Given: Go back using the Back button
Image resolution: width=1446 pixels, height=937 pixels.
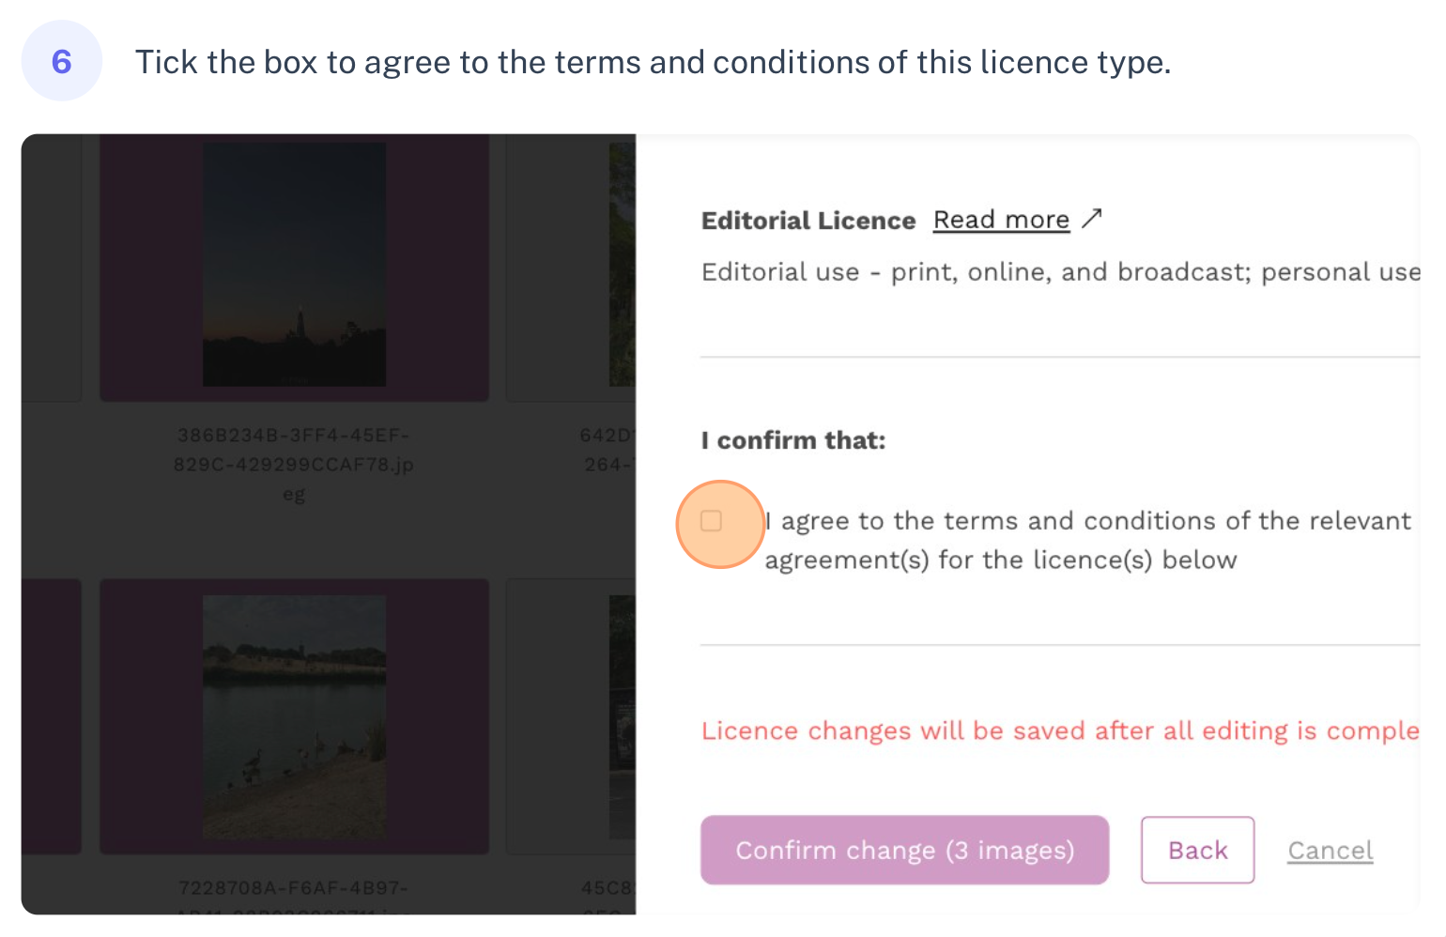Looking at the screenshot, I should 1197,850.
